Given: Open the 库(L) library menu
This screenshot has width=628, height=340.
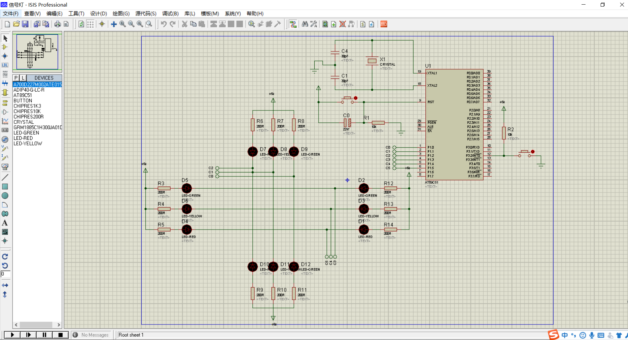Looking at the screenshot, I should (189, 14).
